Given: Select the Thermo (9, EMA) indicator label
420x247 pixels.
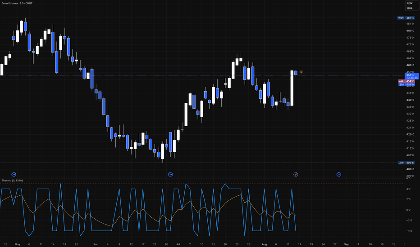Looking at the screenshot, I should pyautogui.click(x=12, y=181).
